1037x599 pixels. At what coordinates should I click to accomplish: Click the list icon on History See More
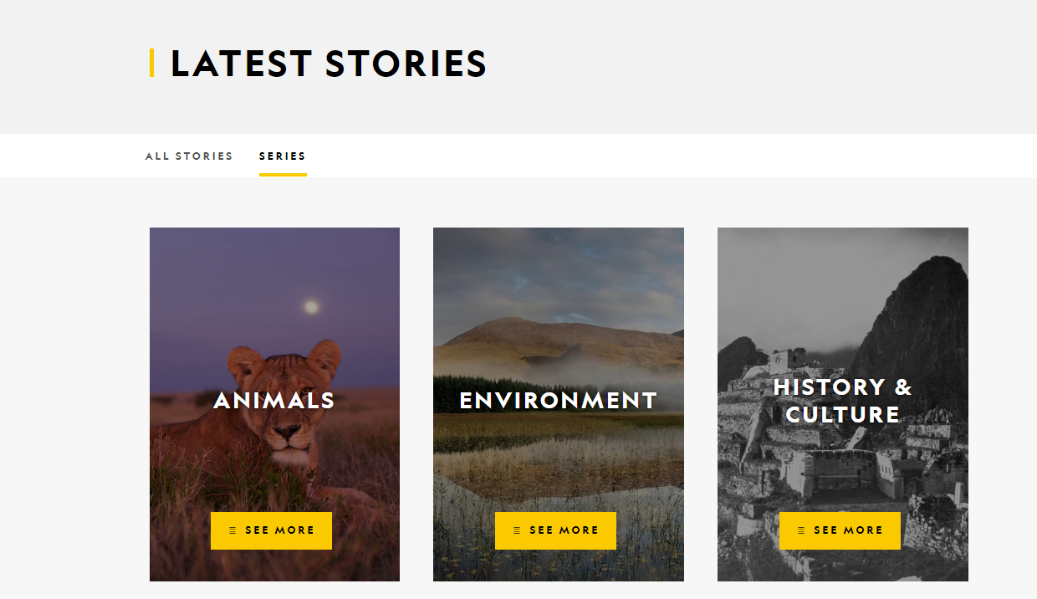click(x=801, y=530)
